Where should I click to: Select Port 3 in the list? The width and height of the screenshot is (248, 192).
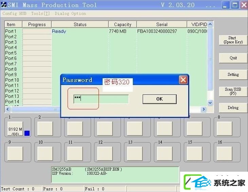click(11, 42)
